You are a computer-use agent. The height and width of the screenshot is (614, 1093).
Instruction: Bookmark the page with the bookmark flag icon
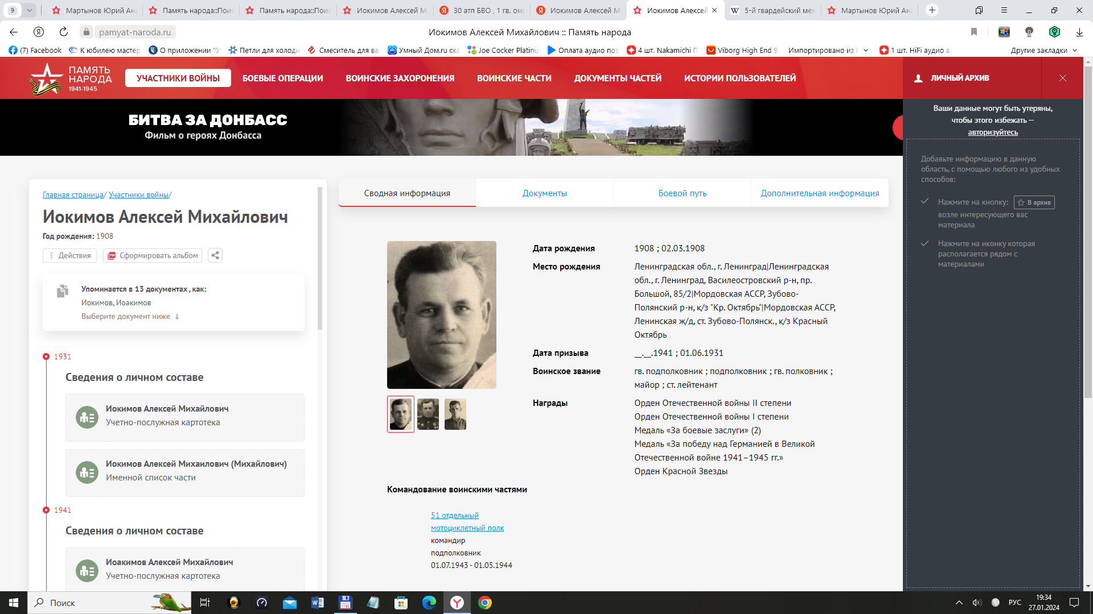point(974,32)
